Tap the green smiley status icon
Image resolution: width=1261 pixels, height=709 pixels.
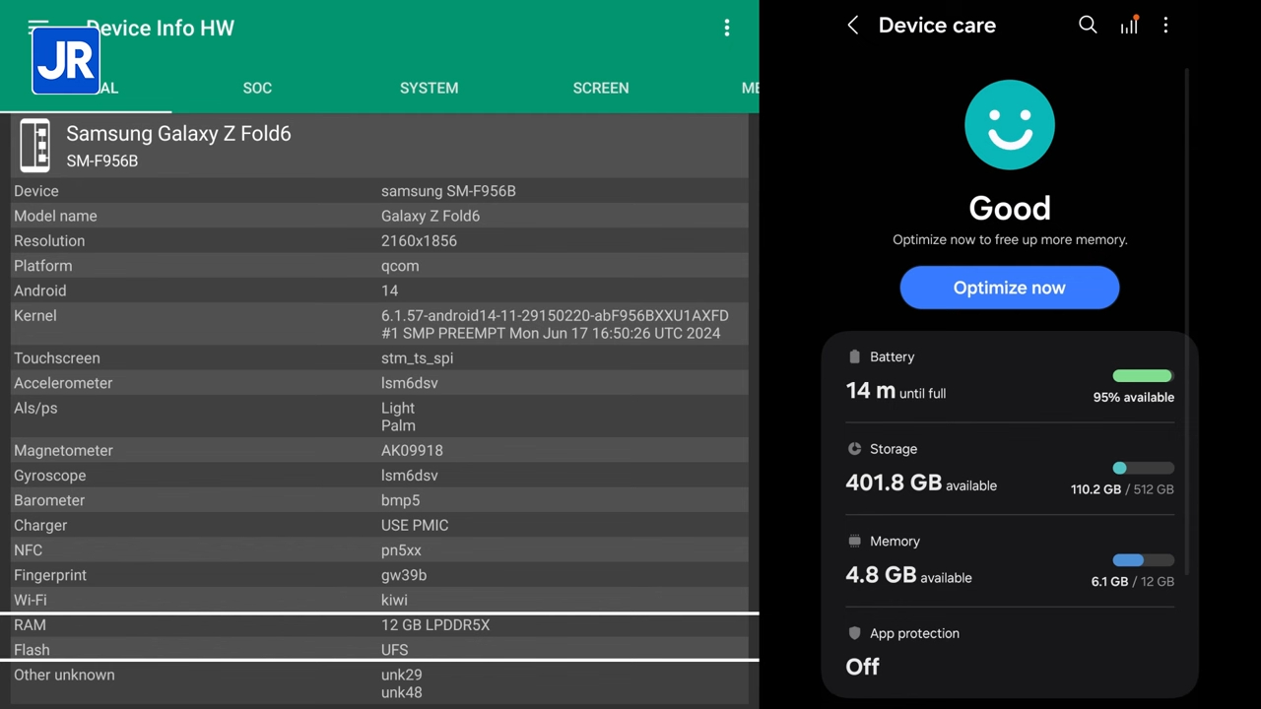pyautogui.click(x=1009, y=125)
